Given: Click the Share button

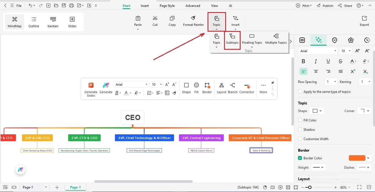Looking at the screenshot, I should [345, 5].
